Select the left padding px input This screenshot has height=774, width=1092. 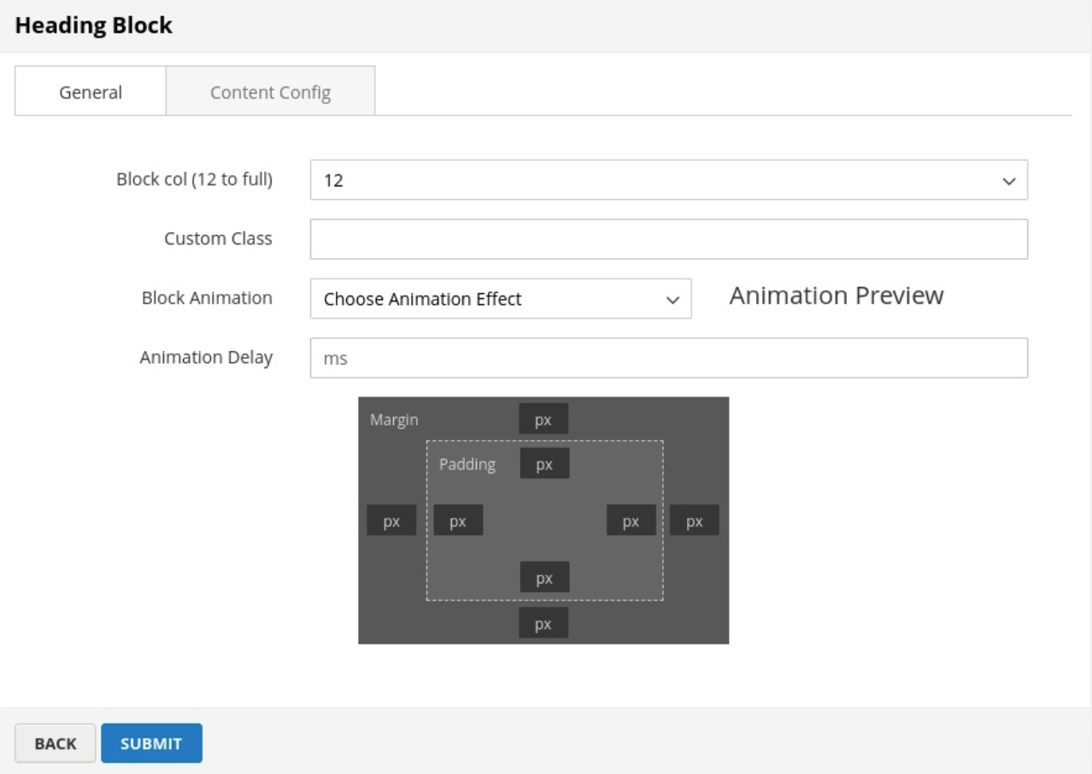coord(458,520)
